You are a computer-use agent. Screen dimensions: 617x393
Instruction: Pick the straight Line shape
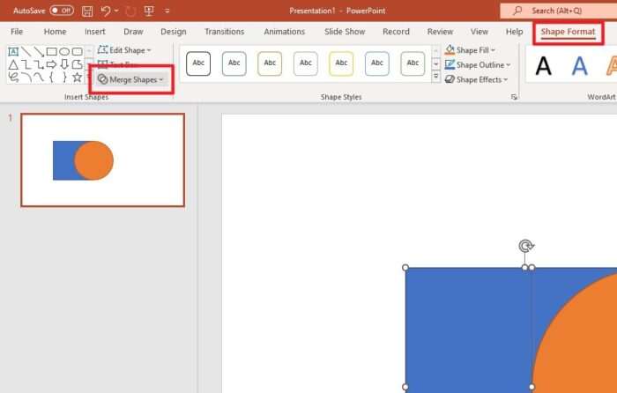coord(26,51)
